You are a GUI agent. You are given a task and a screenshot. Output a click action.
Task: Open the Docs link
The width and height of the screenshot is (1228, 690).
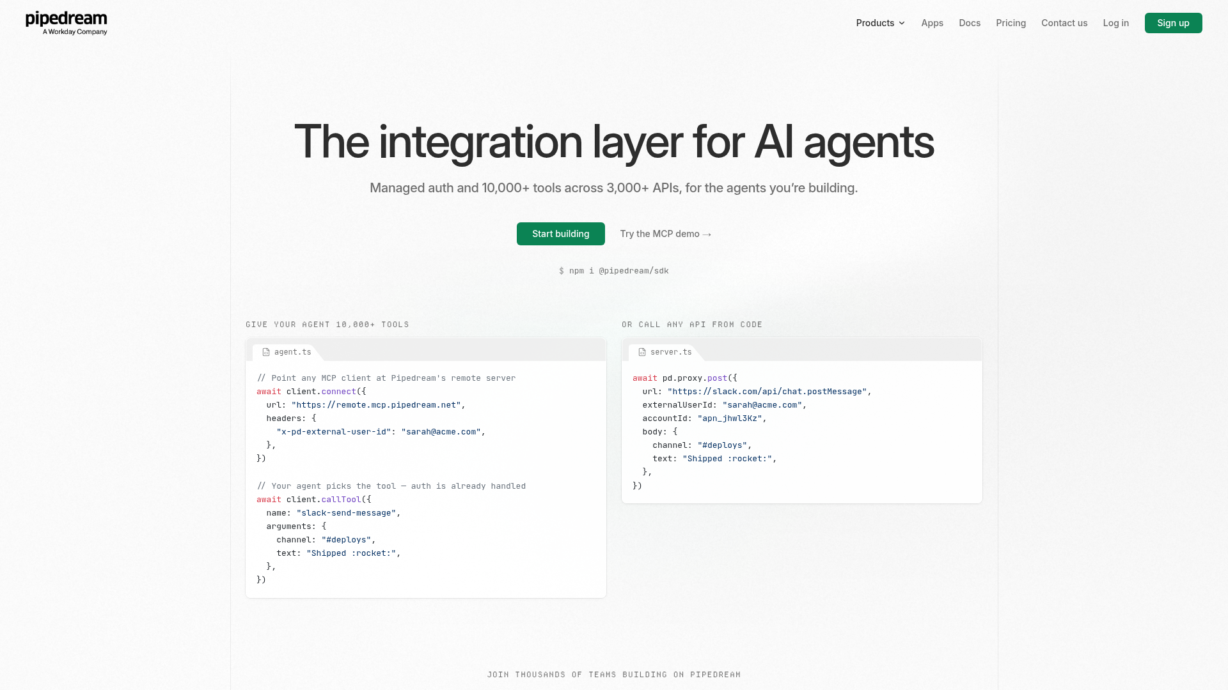coord(970,23)
